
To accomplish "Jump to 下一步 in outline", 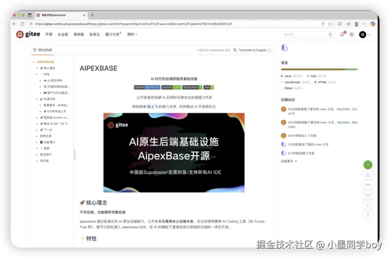I will pyautogui.click(x=46, y=130).
